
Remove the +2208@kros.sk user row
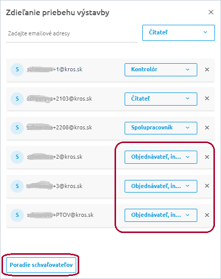207,127
